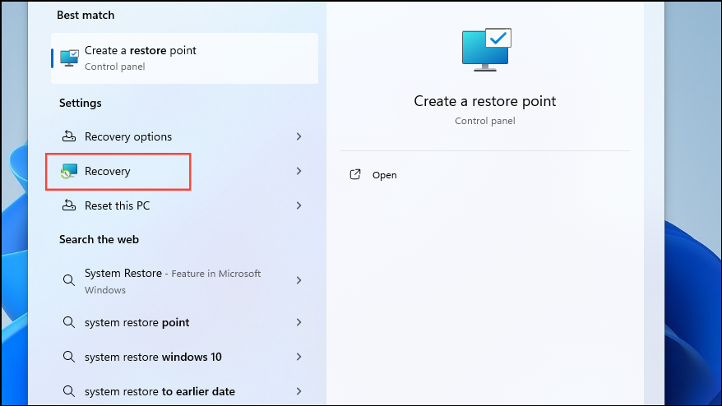Viewport: 722px width, 406px height.
Task: Click the Search the web heading
Action: click(99, 239)
